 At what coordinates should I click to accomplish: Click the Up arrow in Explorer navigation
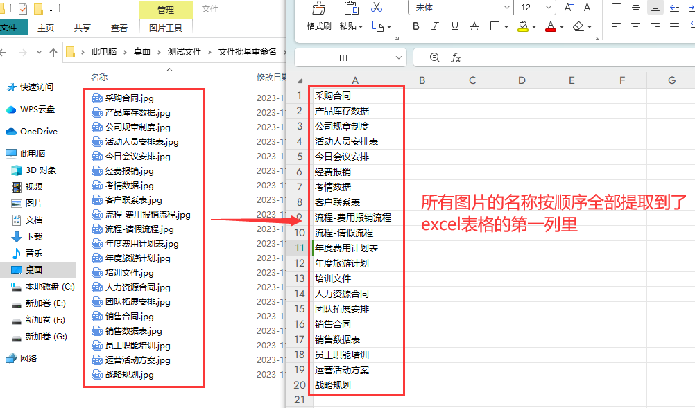coord(53,53)
